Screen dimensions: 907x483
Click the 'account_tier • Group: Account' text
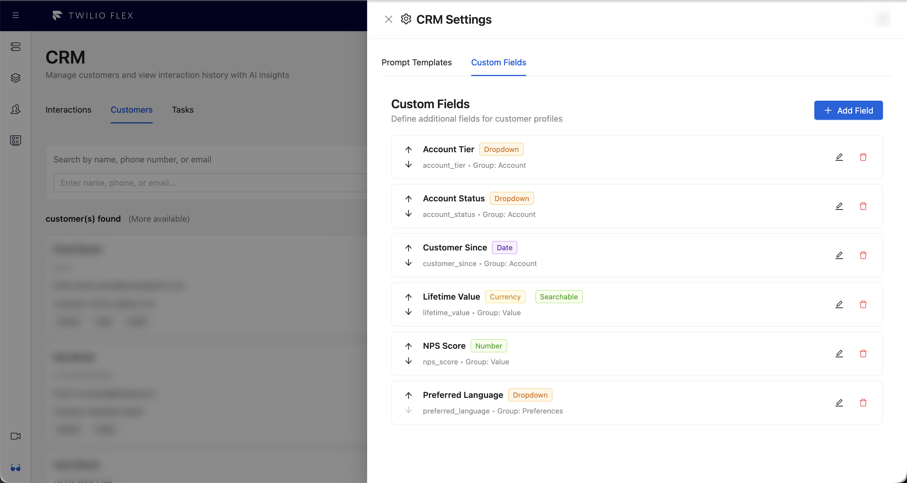(x=474, y=165)
